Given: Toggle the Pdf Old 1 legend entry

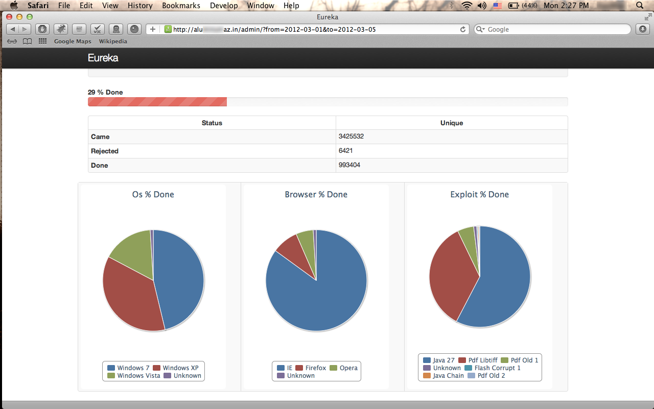Looking at the screenshot, I should [520, 360].
